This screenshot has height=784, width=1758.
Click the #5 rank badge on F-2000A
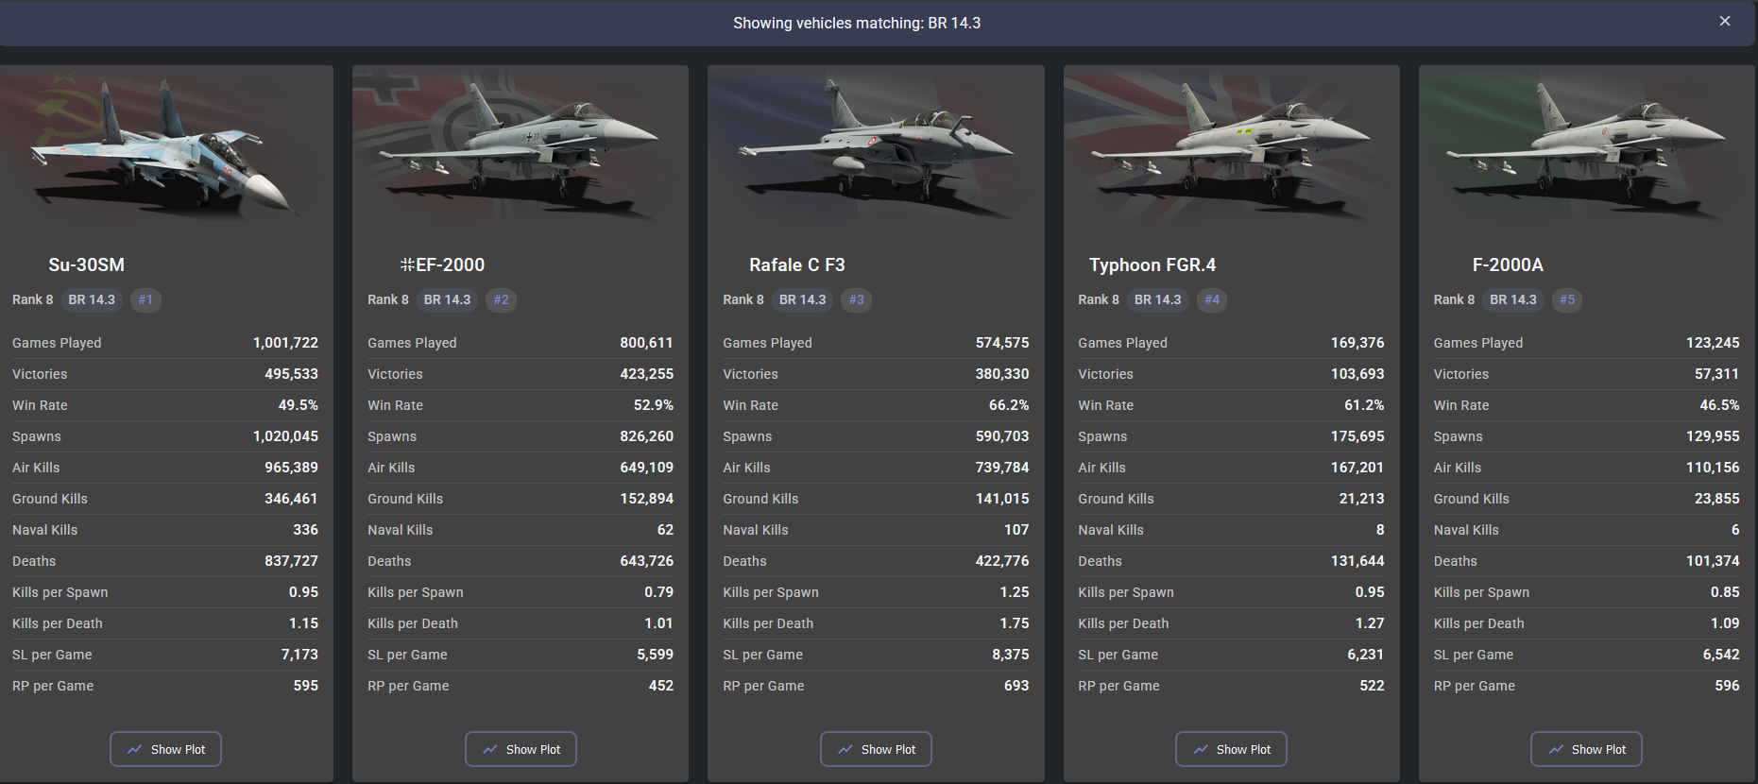click(x=1567, y=299)
